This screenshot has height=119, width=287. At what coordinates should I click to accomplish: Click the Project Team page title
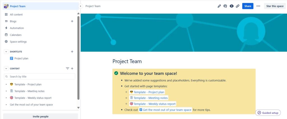127,61
